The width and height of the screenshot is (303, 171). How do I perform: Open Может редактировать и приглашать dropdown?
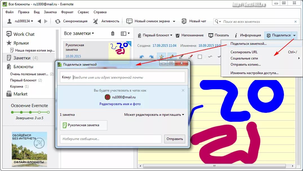pyautogui.click(x=154, y=115)
